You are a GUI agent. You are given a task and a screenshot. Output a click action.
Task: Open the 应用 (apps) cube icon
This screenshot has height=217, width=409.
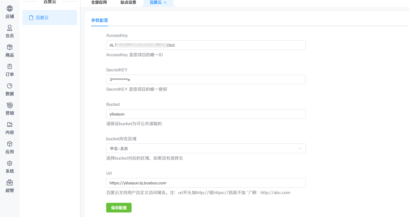pyautogui.click(x=10, y=144)
